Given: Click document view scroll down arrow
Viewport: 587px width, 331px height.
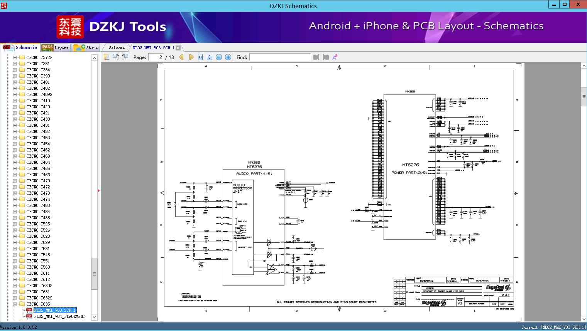Looking at the screenshot, I should (584, 319).
